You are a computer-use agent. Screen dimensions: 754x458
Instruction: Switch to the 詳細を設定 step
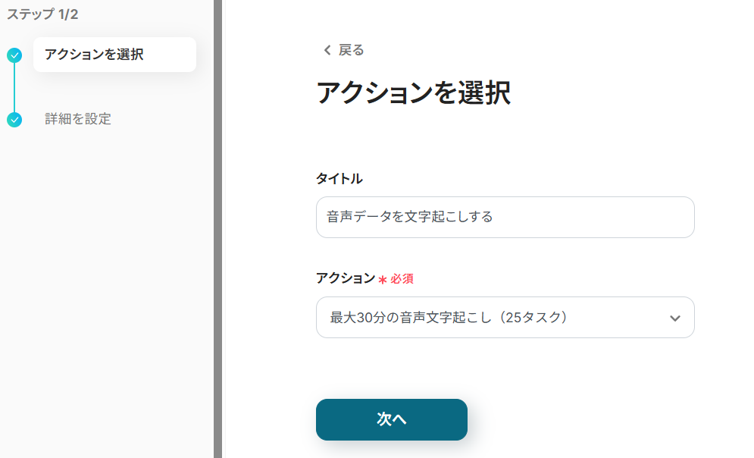[x=78, y=119]
